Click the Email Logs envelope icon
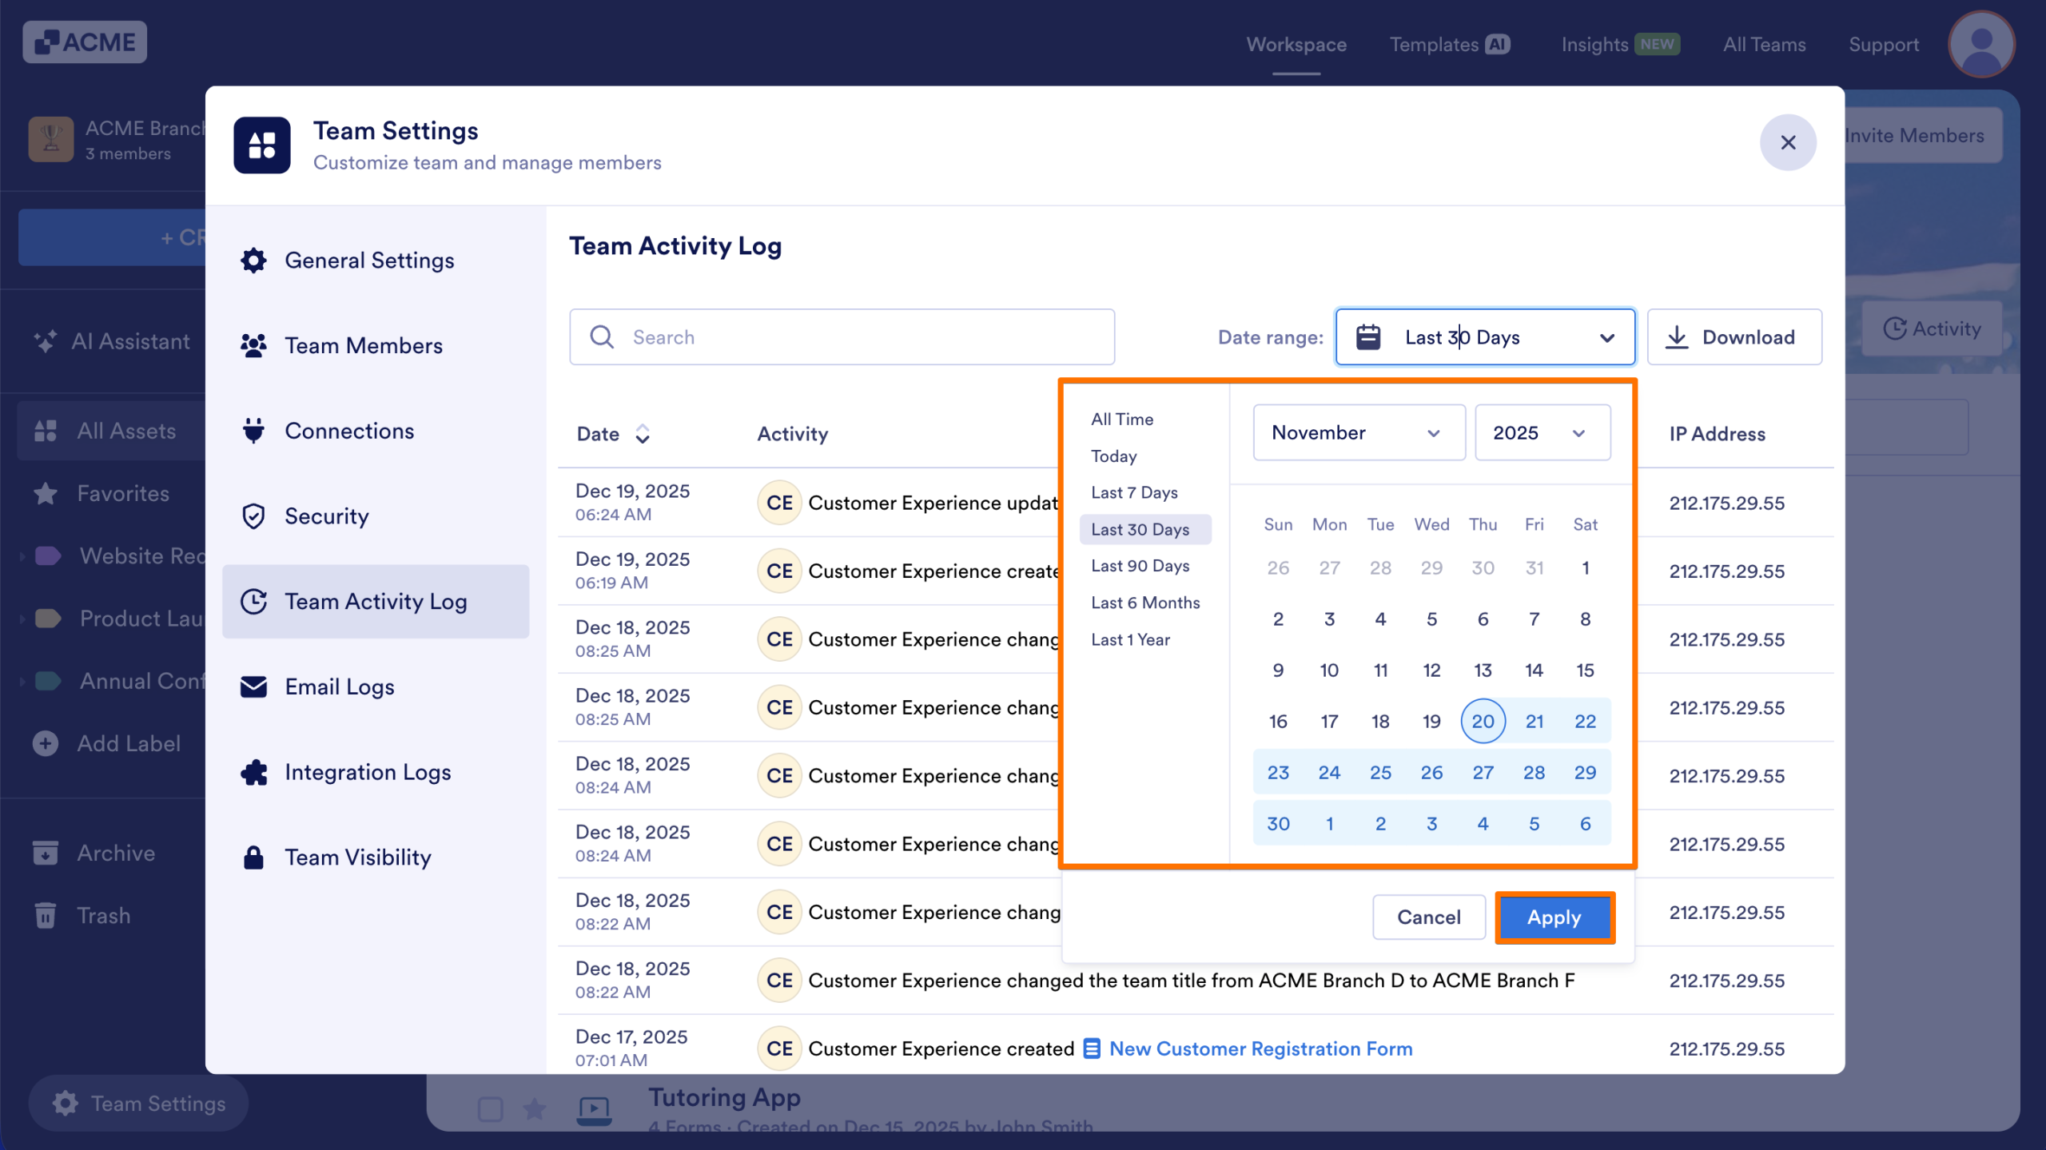Image resolution: width=2046 pixels, height=1150 pixels. (253, 686)
